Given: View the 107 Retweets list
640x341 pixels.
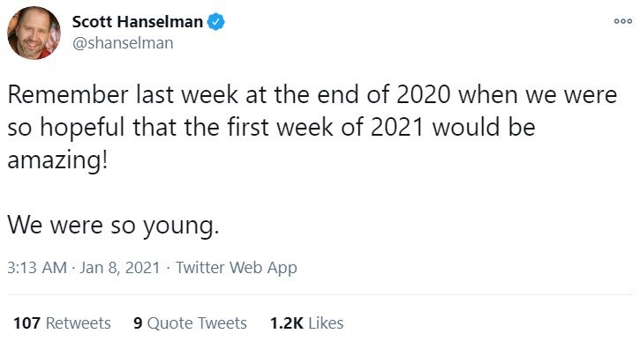Looking at the screenshot, I should (x=62, y=323).
